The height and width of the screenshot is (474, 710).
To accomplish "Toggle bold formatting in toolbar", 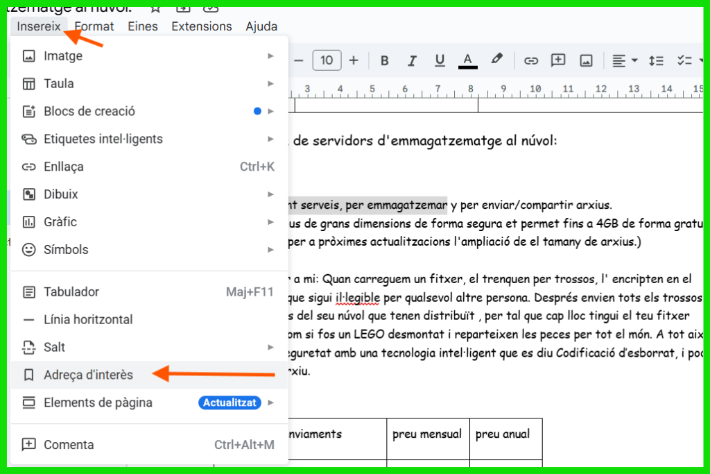I will 385,60.
